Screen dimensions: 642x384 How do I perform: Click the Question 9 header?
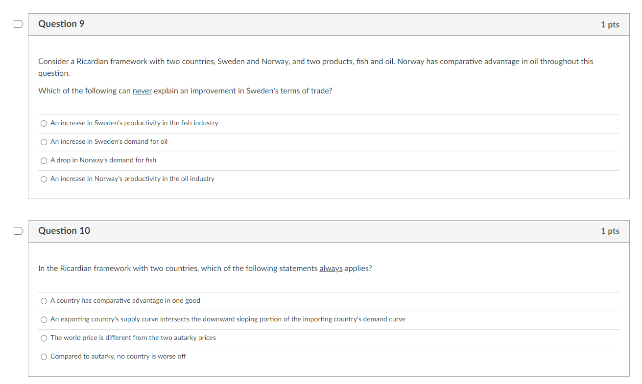click(x=61, y=23)
